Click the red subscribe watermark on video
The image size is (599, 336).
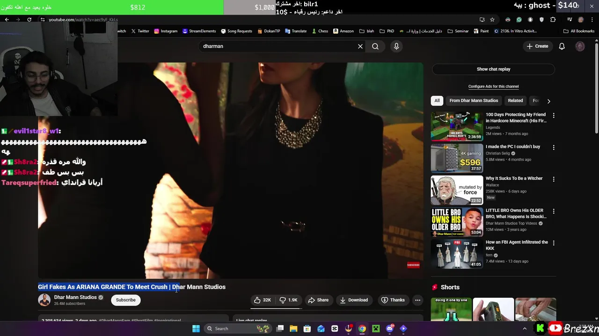point(413,265)
